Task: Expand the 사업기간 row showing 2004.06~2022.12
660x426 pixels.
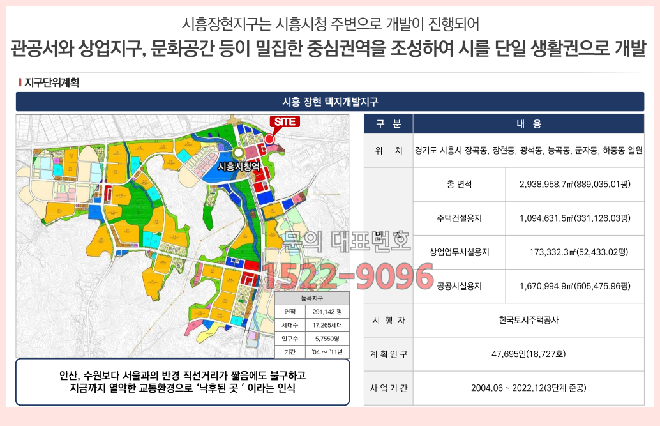Action: pyautogui.click(x=529, y=389)
